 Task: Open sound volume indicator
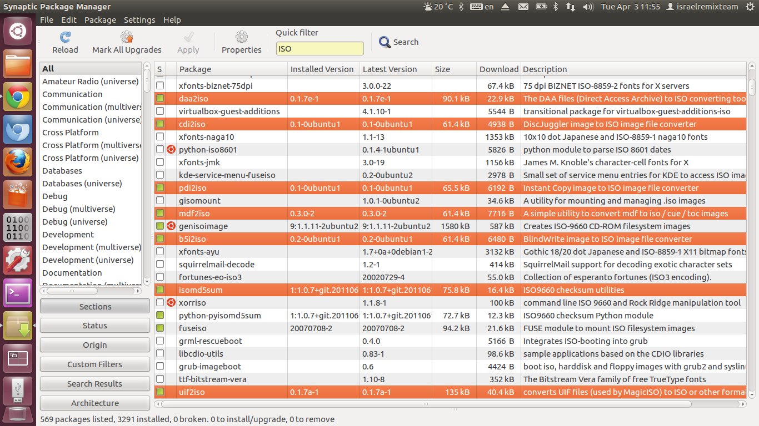point(588,7)
